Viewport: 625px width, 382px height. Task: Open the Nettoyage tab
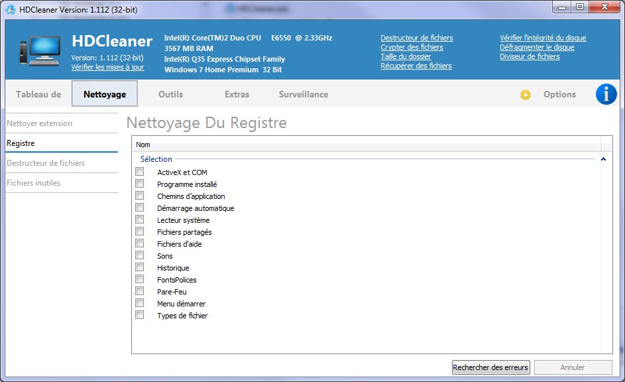(105, 94)
